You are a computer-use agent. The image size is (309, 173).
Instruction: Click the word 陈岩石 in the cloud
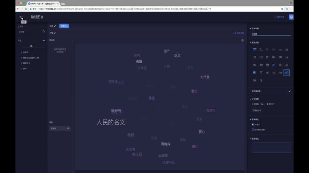pos(116,111)
